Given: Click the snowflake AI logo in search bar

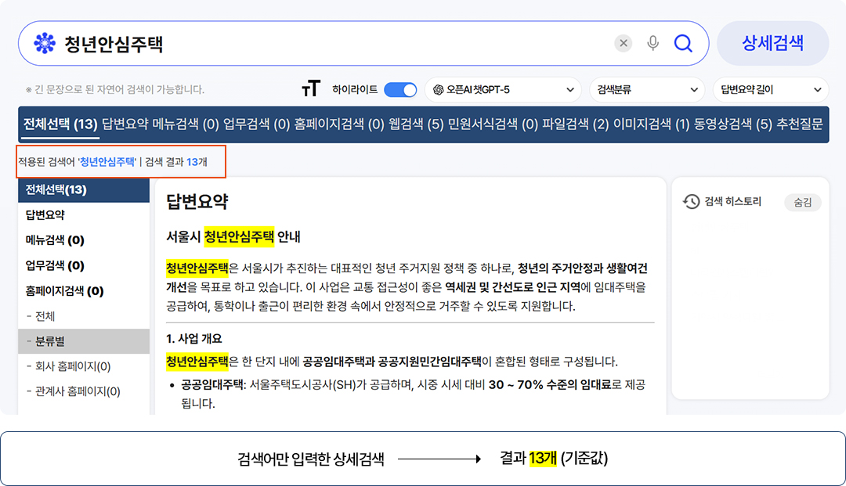Looking at the screenshot, I should pos(45,43).
